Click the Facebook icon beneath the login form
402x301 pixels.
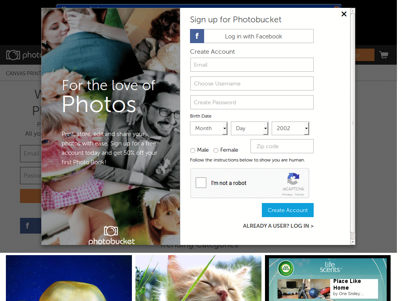click(27, 226)
